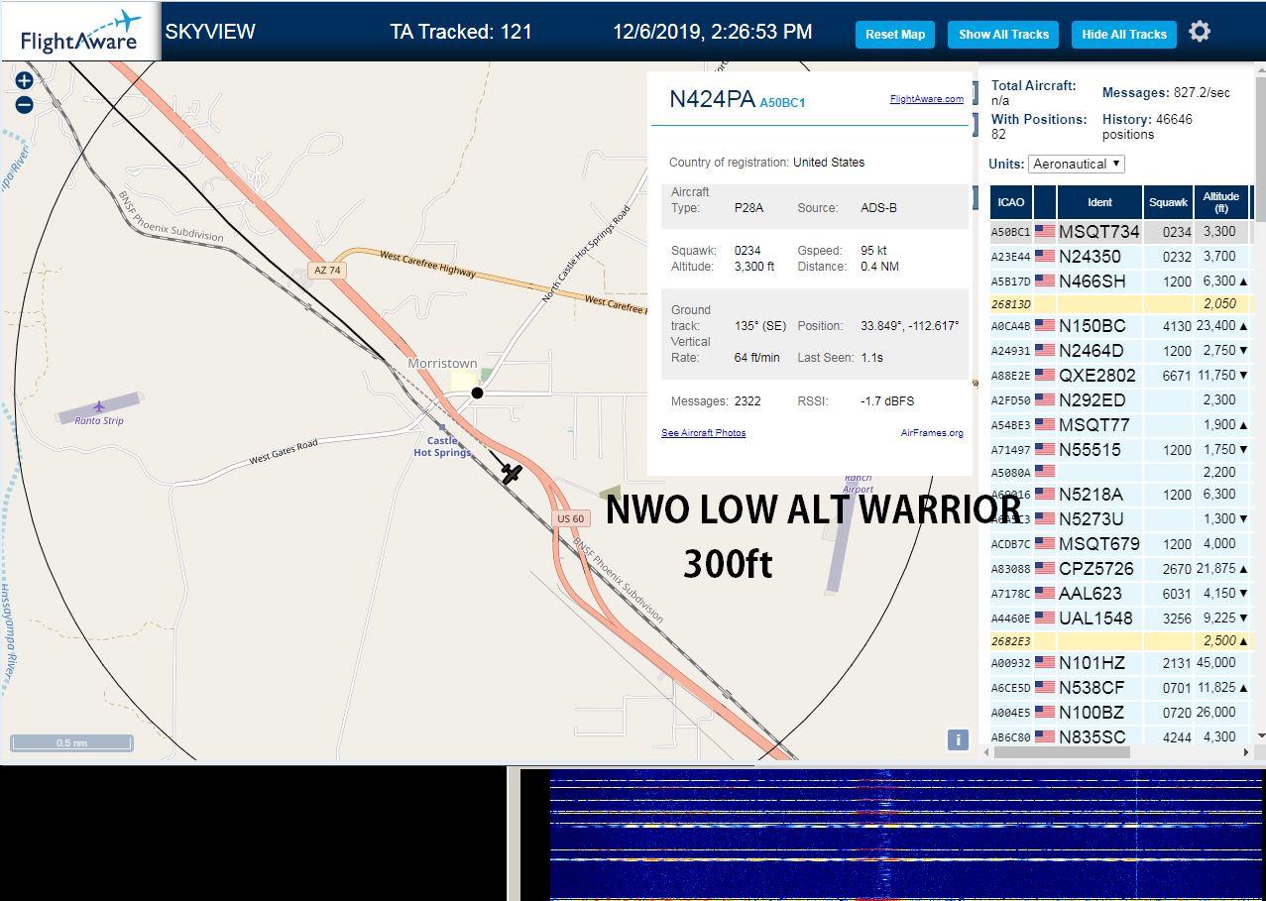Click the flag icon in the MSQT734 row

tap(1045, 232)
